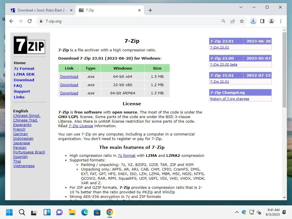This screenshot has height=219, width=292.
Task: Open the Download page in sidebar
Action: pyautogui.click(x=24, y=80)
